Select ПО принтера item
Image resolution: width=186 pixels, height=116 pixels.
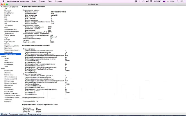pyautogui.click(x=9, y=81)
